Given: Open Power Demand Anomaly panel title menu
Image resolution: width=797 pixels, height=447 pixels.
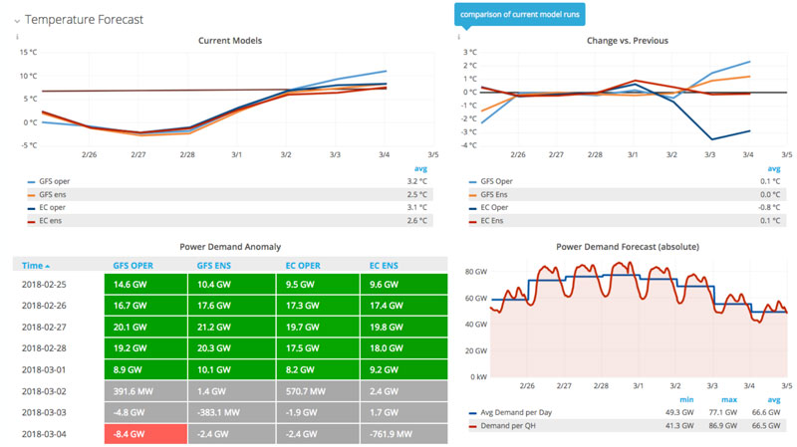Looking at the screenshot, I should point(230,247).
